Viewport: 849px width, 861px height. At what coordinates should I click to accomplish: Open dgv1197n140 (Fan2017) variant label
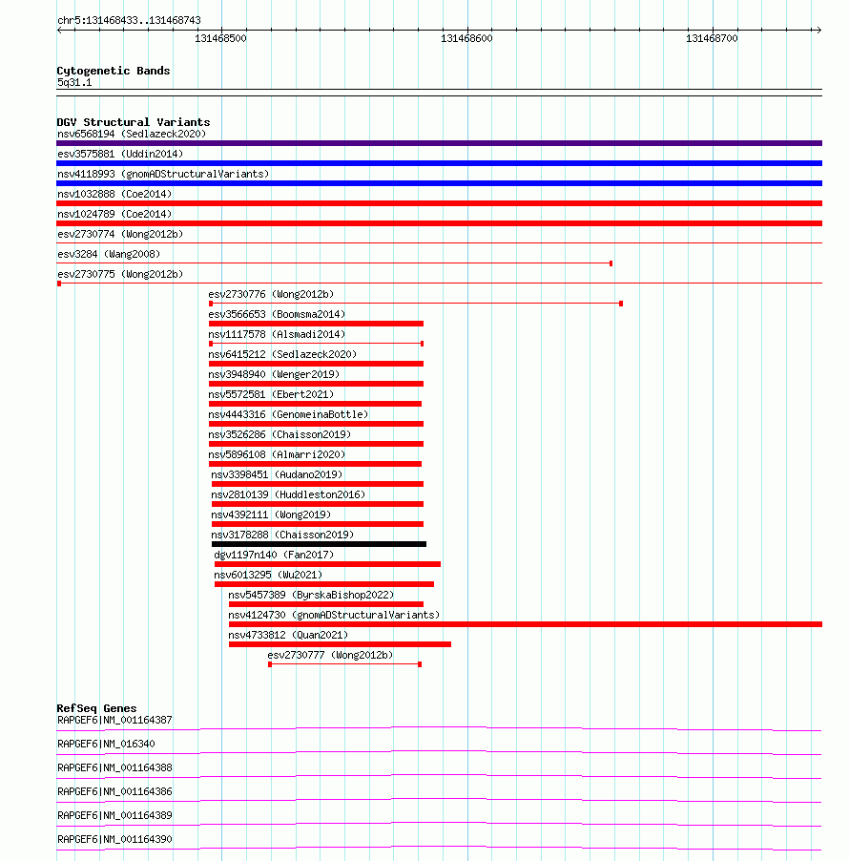274,555
